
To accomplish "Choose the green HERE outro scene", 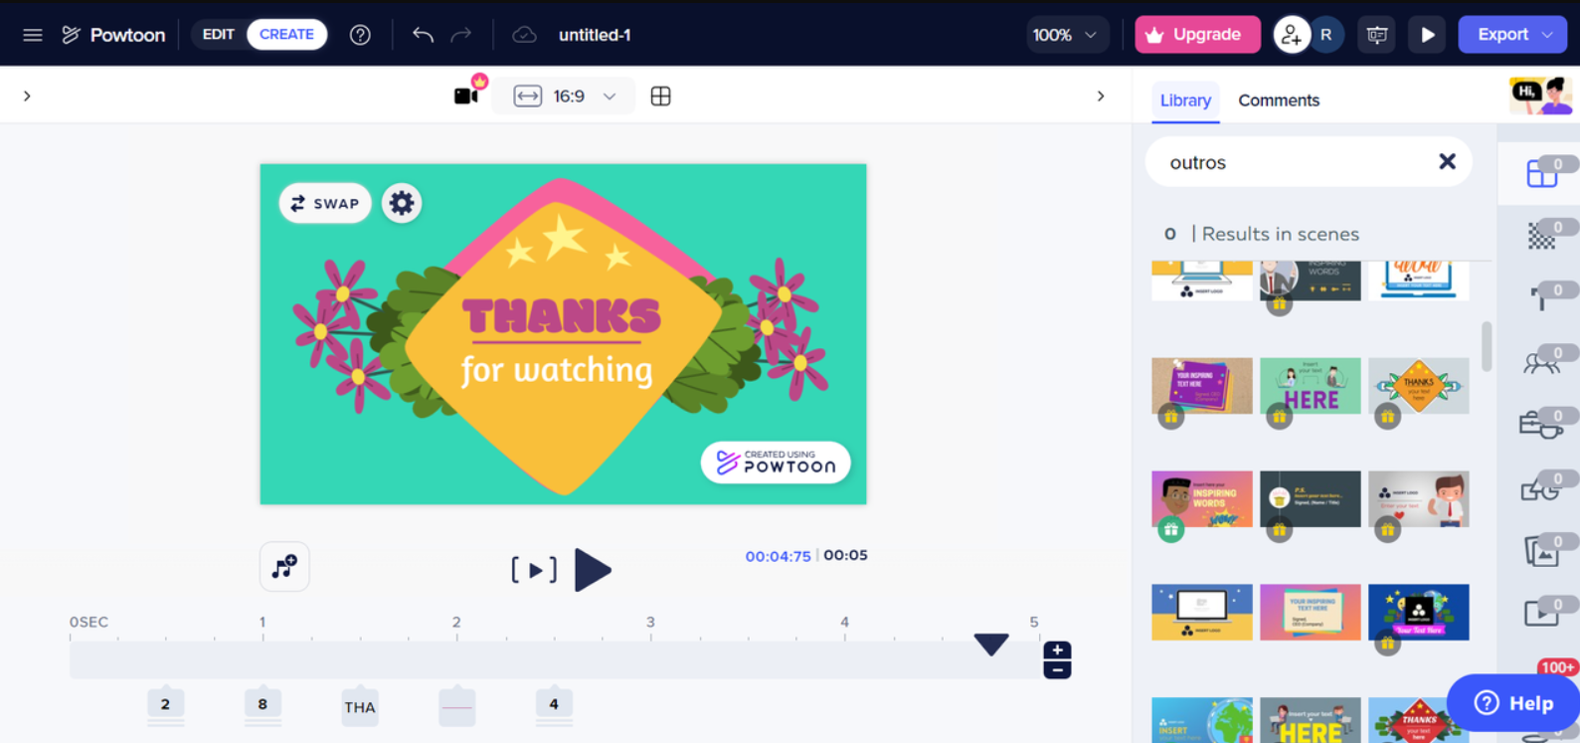I will click(x=1311, y=386).
